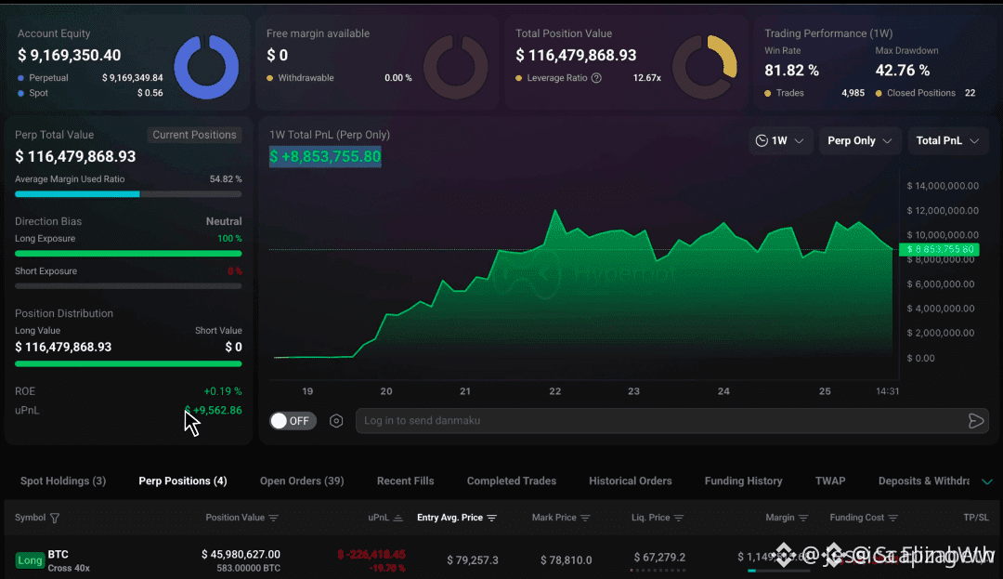This screenshot has height=579, width=1003.
Task: Open the 1W time range dropdown
Action: click(x=780, y=140)
